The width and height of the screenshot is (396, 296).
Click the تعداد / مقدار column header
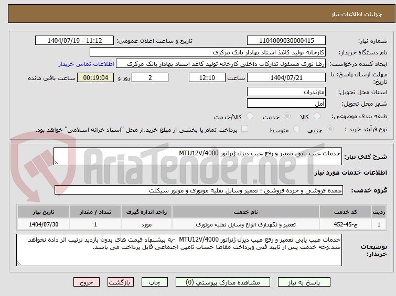coord(95,212)
